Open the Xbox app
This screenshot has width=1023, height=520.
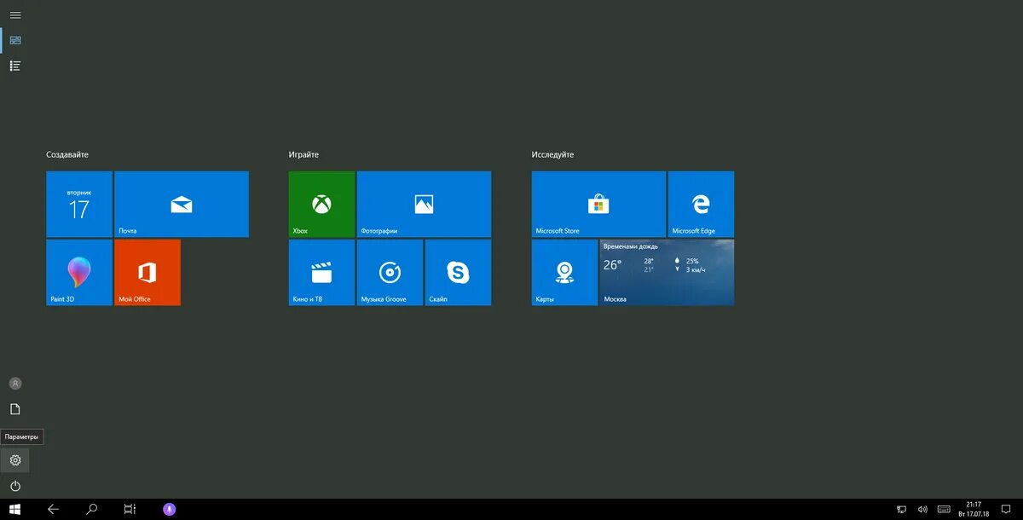321,203
